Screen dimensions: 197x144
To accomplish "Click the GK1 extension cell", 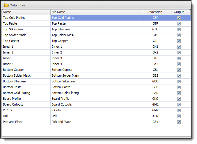I will 155,47.
